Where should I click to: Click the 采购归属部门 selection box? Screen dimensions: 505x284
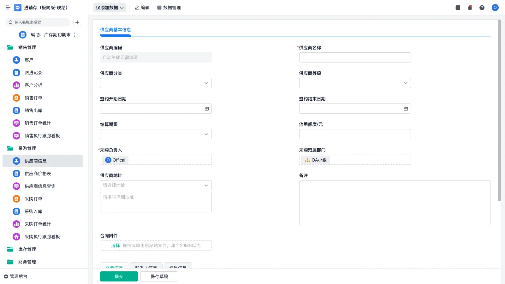pyautogui.click(x=355, y=160)
